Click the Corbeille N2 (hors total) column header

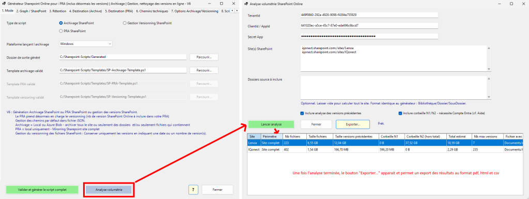[426, 136]
